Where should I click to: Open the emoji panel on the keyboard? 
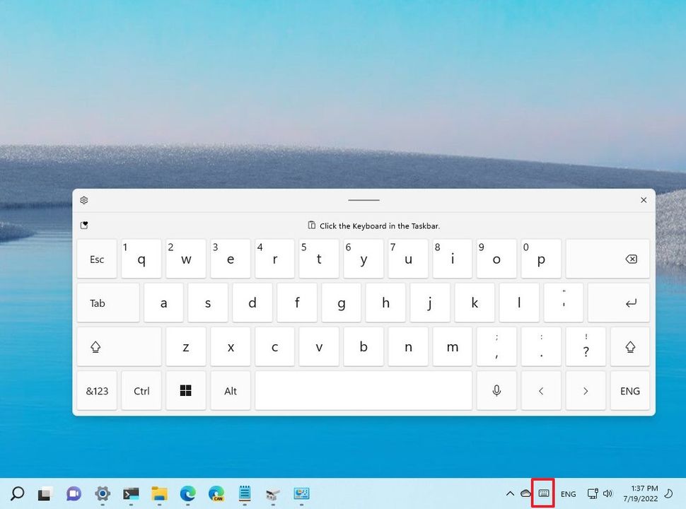85,225
